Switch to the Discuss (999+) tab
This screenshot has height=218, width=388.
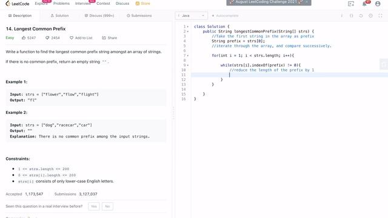pyautogui.click(x=99, y=16)
